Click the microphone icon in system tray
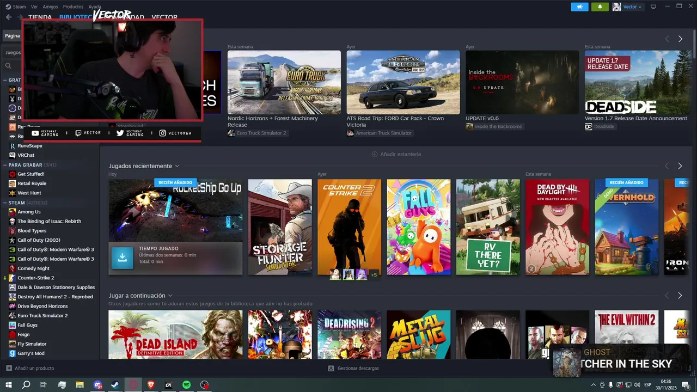Viewport: 697px width, 392px height. [x=610, y=385]
